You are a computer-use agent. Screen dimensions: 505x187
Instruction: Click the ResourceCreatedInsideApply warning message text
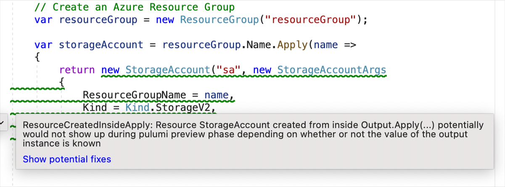(253, 134)
